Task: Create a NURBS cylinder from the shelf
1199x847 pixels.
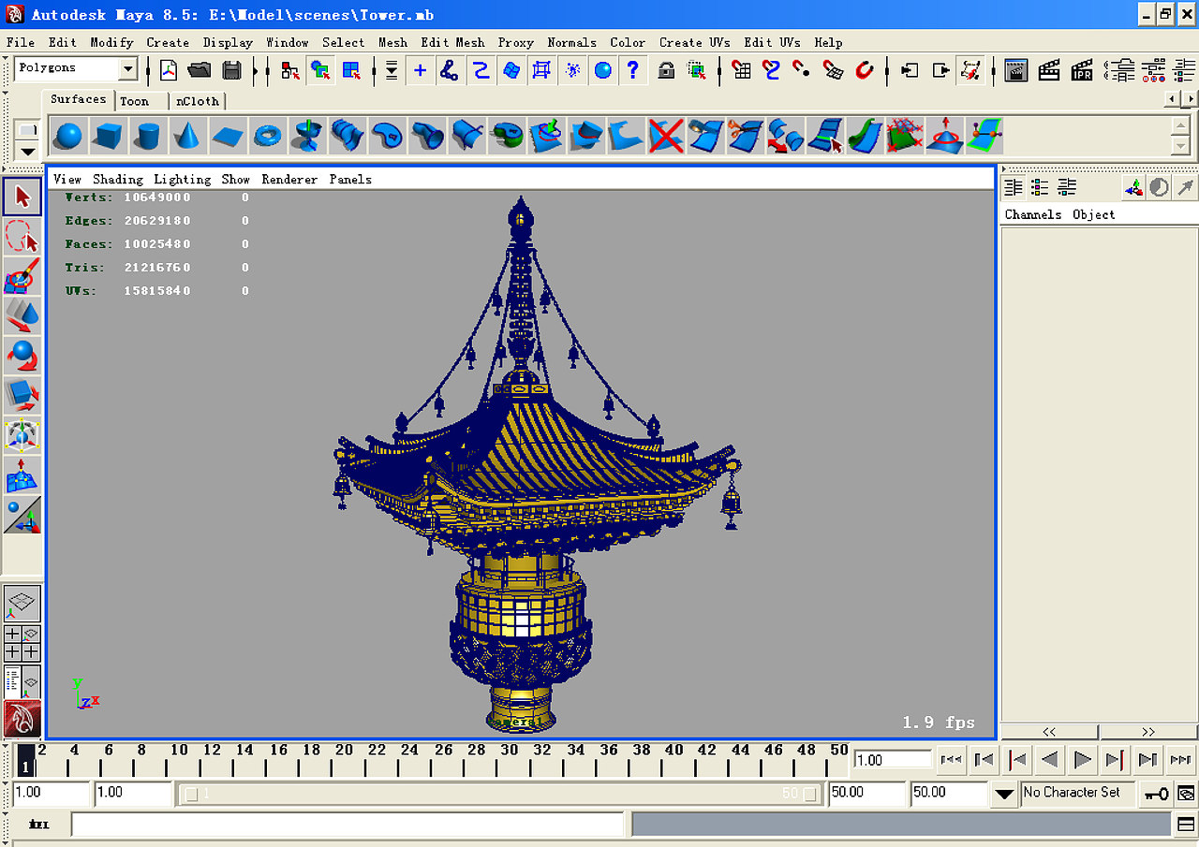Action: (147, 136)
